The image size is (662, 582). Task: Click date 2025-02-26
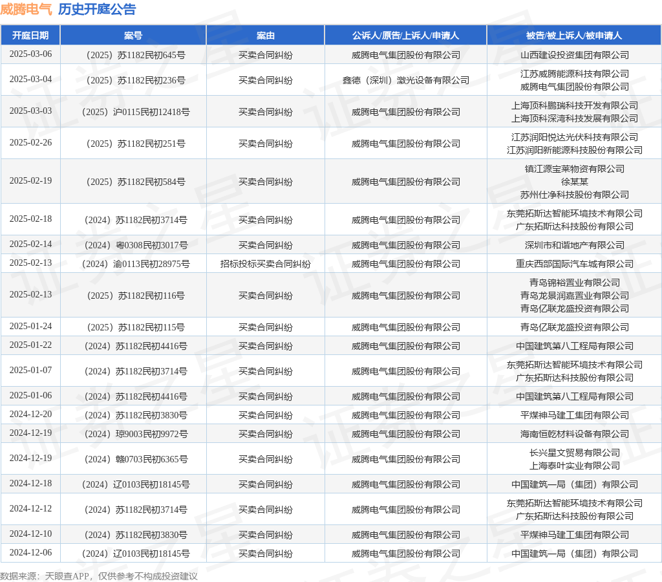point(30,143)
